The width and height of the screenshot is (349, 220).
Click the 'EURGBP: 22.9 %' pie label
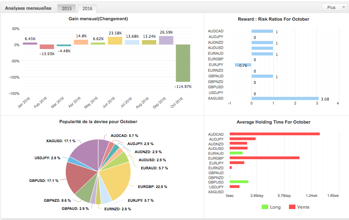pyautogui.click(x=153, y=187)
